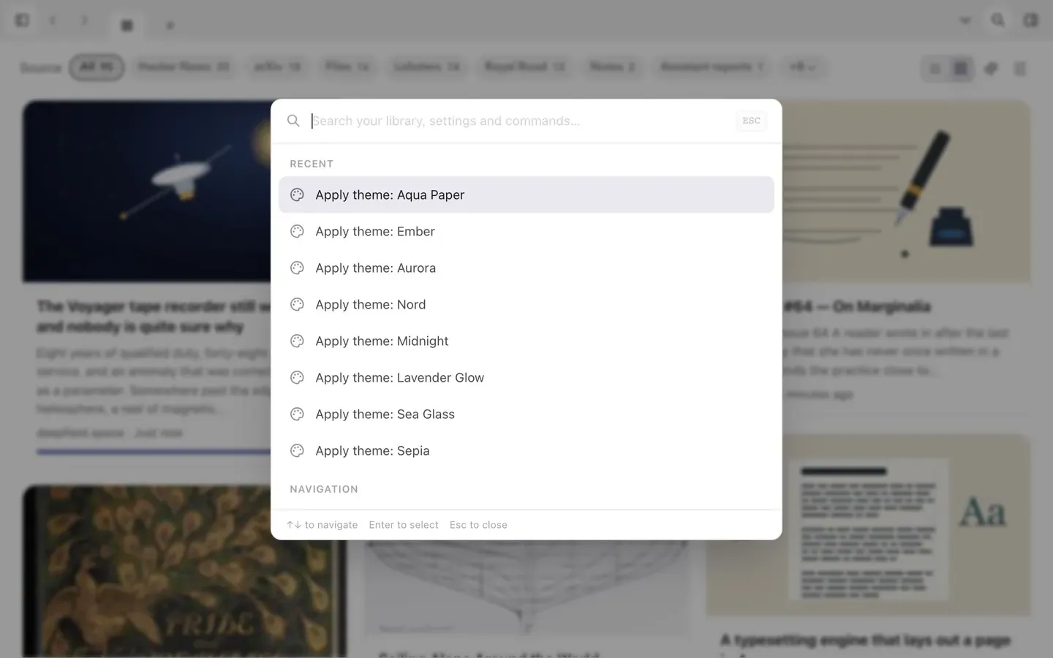Image resolution: width=1053 pixels, height=658 pixels.
Task: Run the Apply theme: Sepia command
Action: point(526,450)
